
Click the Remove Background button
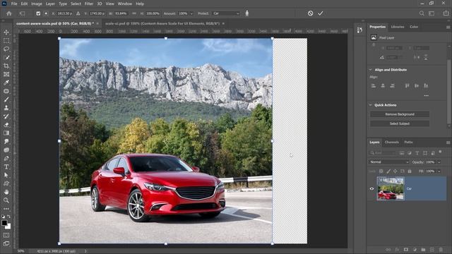click(x=400, y=114)
